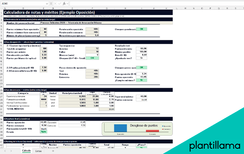Viewport: 244px width, 154px height.
Task: Select the Número de plazas value 5
Action: click(44, 35)
